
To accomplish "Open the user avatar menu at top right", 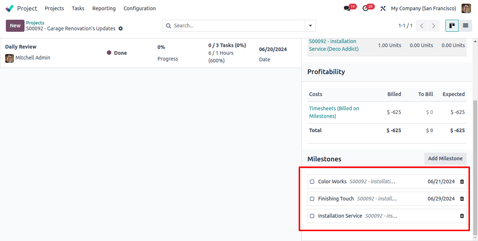I will click(x=466, y=8).
